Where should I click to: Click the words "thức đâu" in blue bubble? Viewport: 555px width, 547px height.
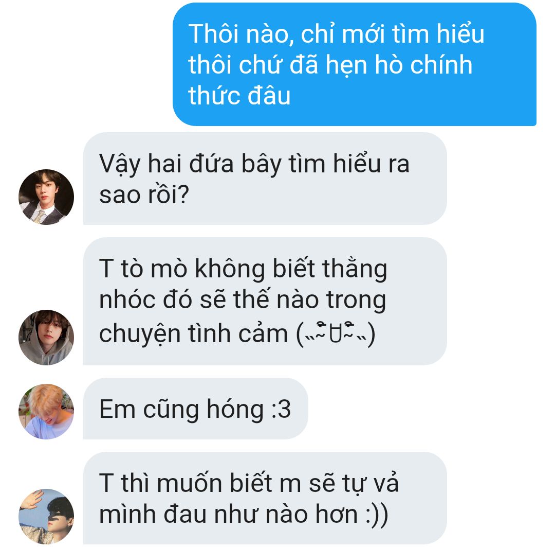pos(239,96)
